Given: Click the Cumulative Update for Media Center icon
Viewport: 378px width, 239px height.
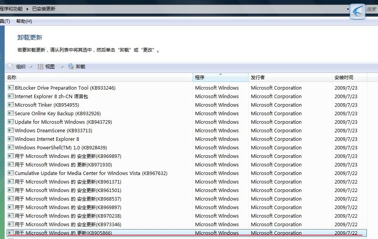Looking at the screenshot, I should [x=10, y=173].
